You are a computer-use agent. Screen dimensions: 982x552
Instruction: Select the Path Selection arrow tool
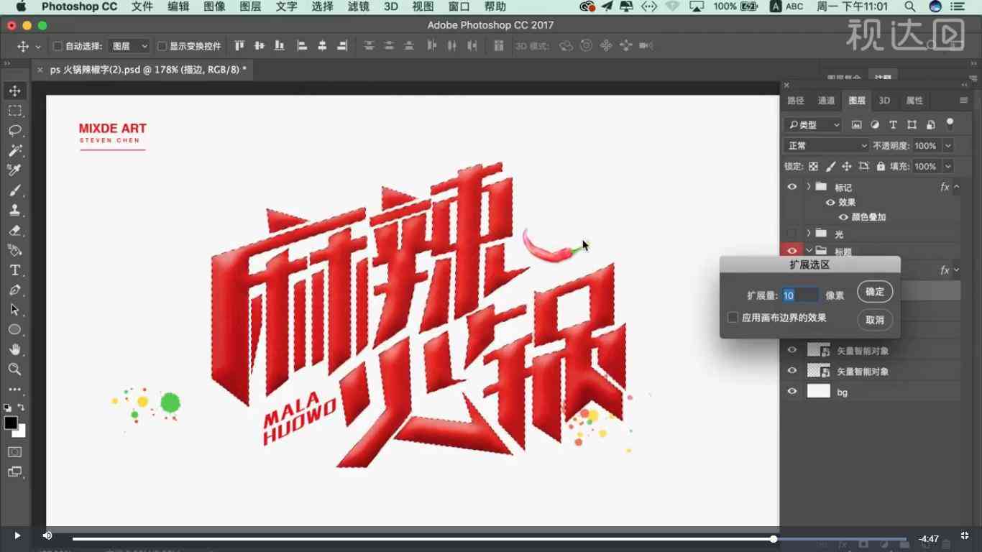(x=14, y=310)
